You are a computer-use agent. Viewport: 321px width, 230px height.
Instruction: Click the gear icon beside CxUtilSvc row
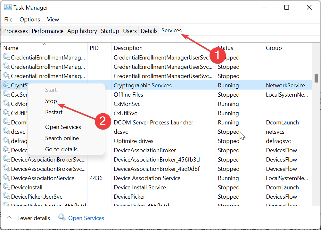coord(6,113)
